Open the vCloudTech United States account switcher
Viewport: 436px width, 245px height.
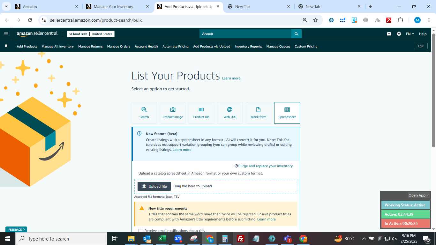[x=91, y=34]
